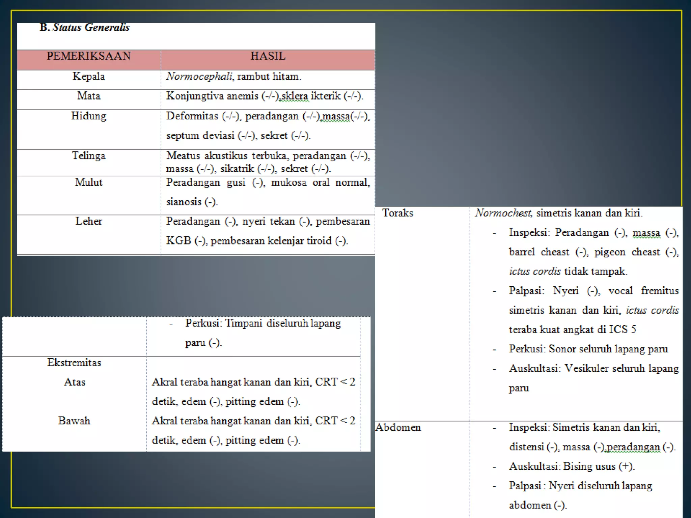Select the PEMERIKSAAN column header
The height and width of the screenshot is (518, 691).
(x=88, y=56)
